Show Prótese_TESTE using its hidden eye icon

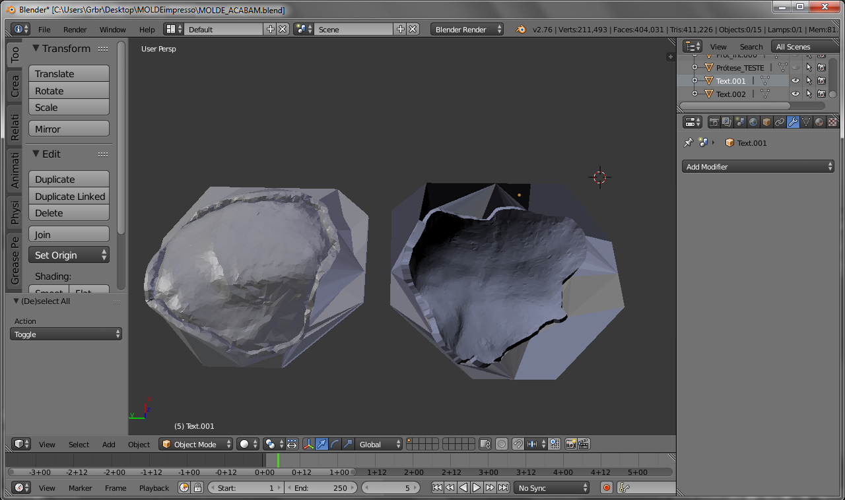click(795, 67)
